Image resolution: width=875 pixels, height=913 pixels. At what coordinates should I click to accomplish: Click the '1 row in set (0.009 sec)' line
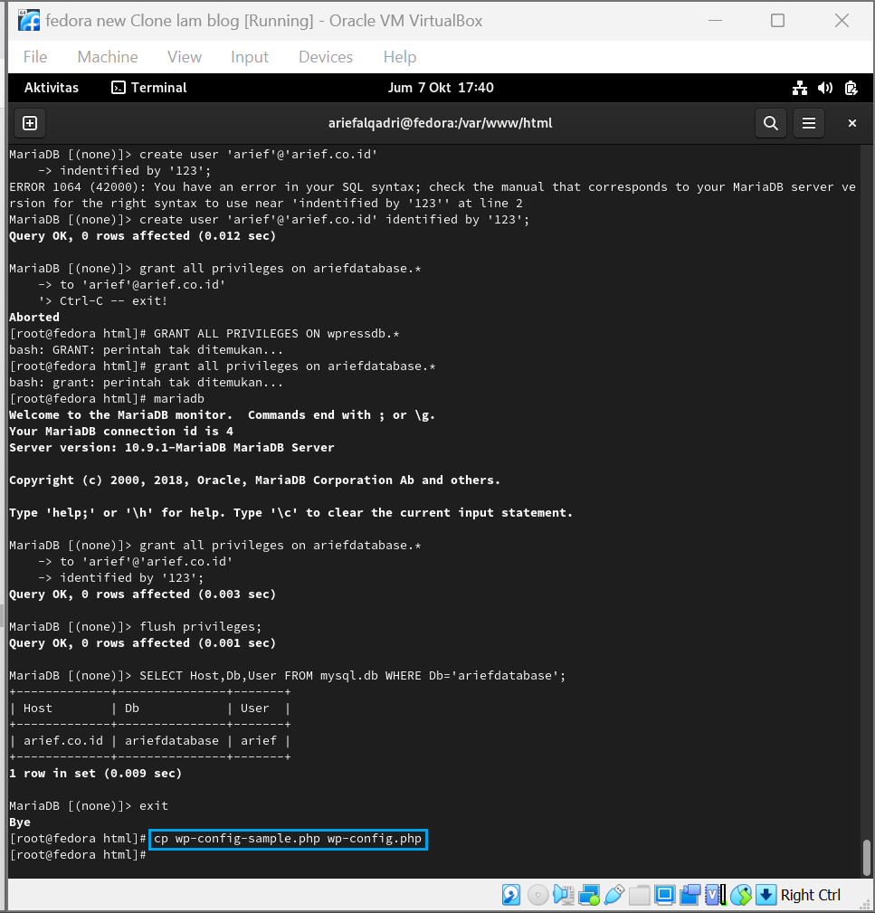pos(96,774)
